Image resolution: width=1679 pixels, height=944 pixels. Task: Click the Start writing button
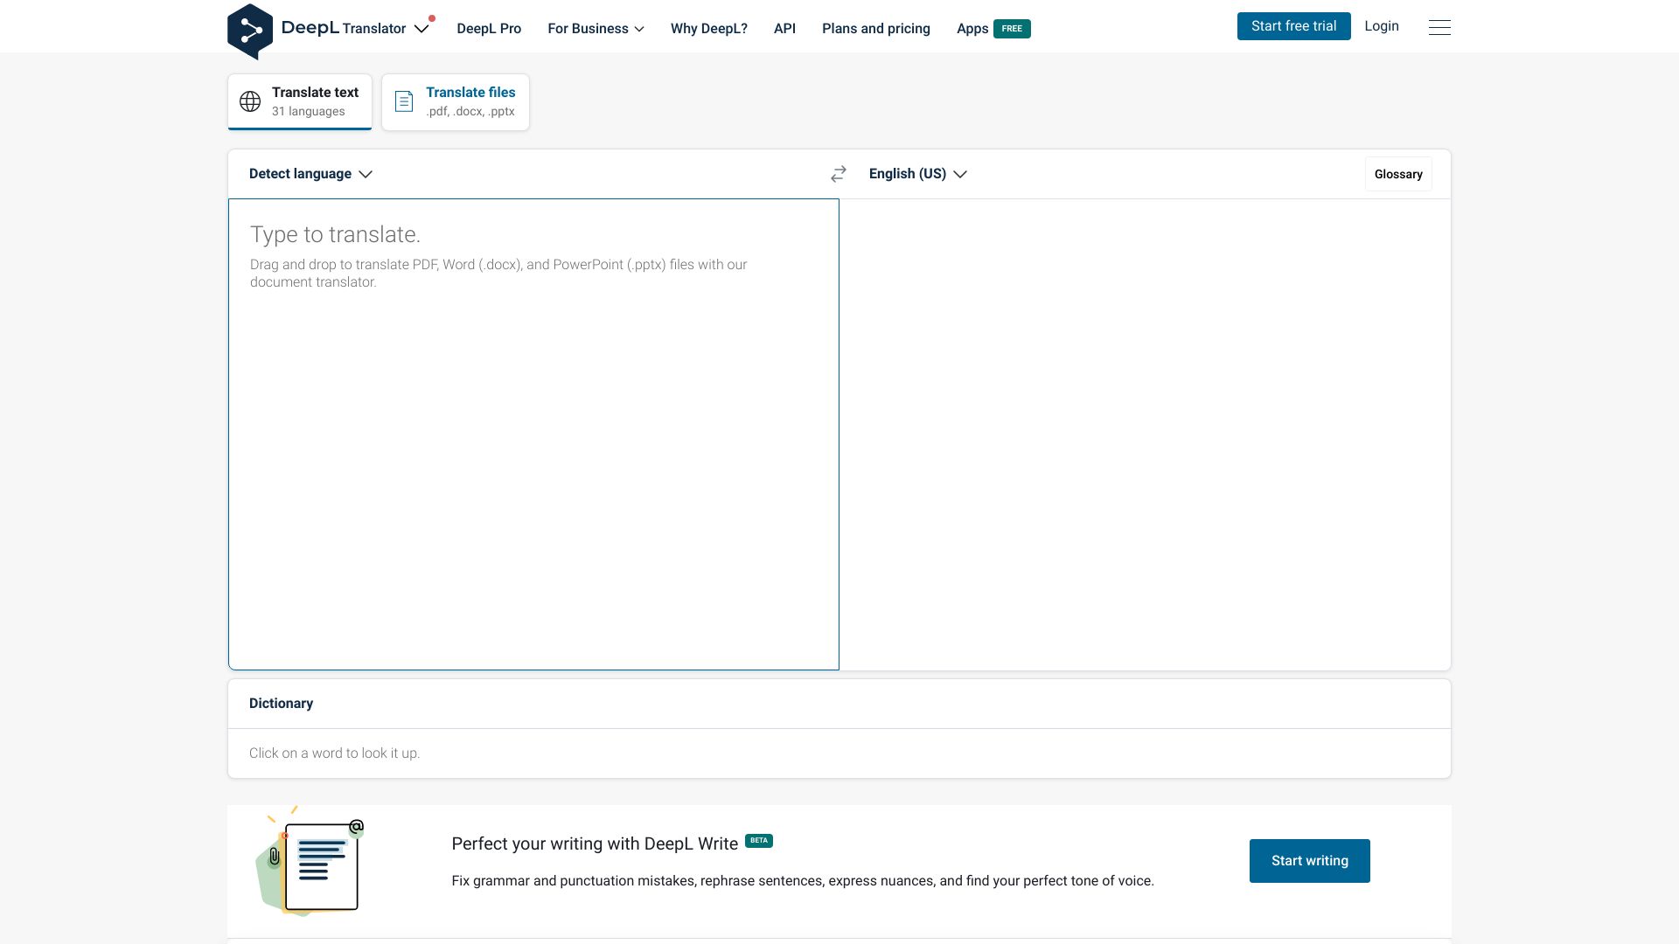[1309, 860]
